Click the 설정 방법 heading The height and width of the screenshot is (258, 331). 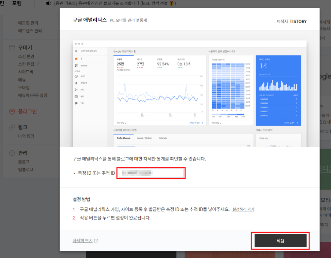click(81, 199)
